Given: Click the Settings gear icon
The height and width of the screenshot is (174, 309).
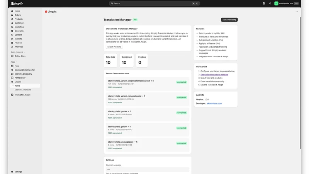Looking at the screenshot, I should click(12, 172).
